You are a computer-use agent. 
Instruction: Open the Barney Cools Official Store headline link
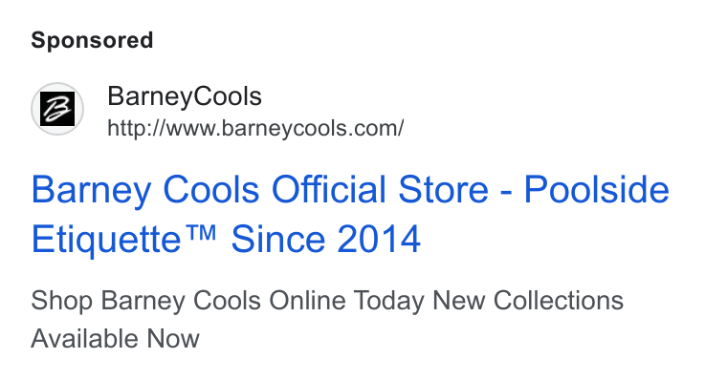pyautogui.click(x=350, y=214)
